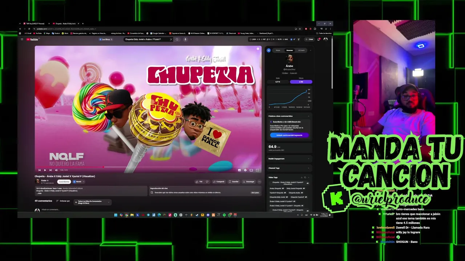Select the Visión tab in vidIQ panel

click(278, 50)
